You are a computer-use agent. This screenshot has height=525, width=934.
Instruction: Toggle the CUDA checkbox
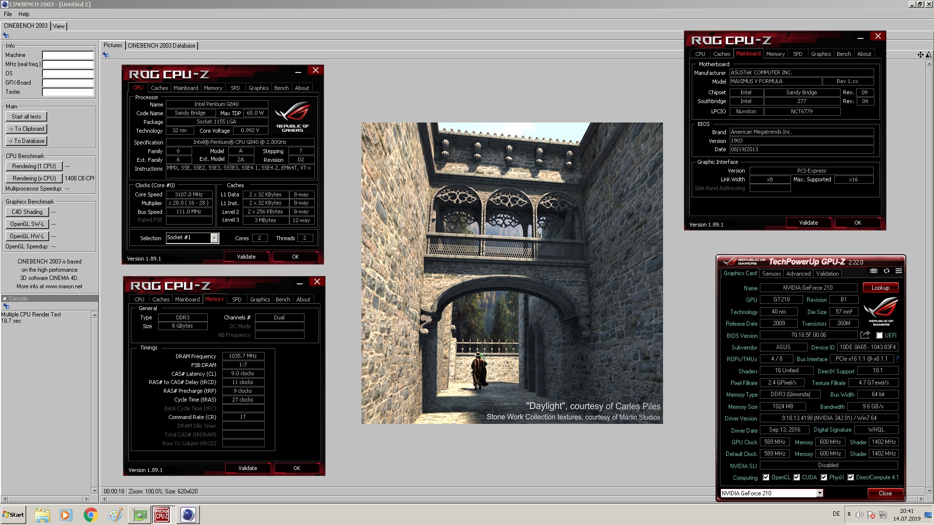pos(796,477)
